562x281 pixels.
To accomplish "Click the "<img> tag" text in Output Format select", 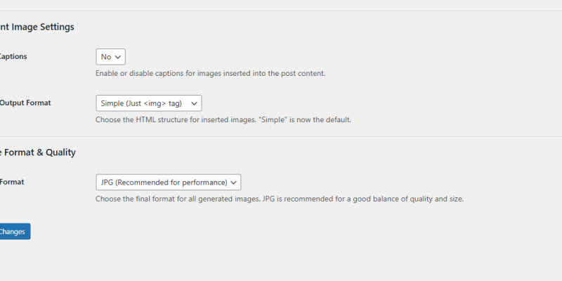I will pyautogui.click(x=162, y=103).
